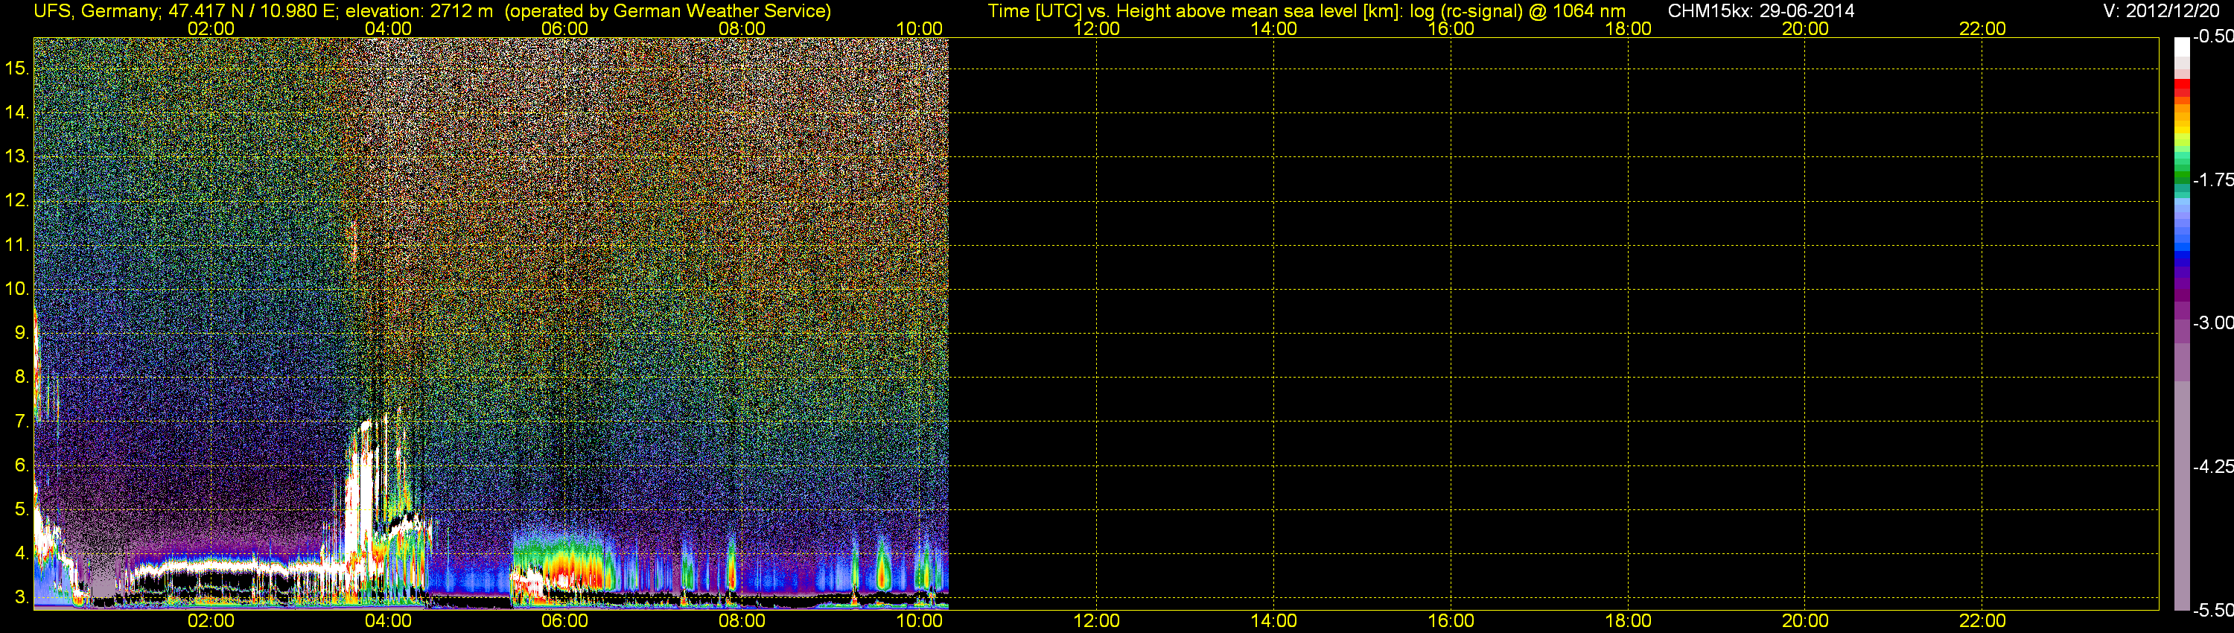
Task: Click the '04:00' label on the top time axis
Action: click(x=388, y=28)
